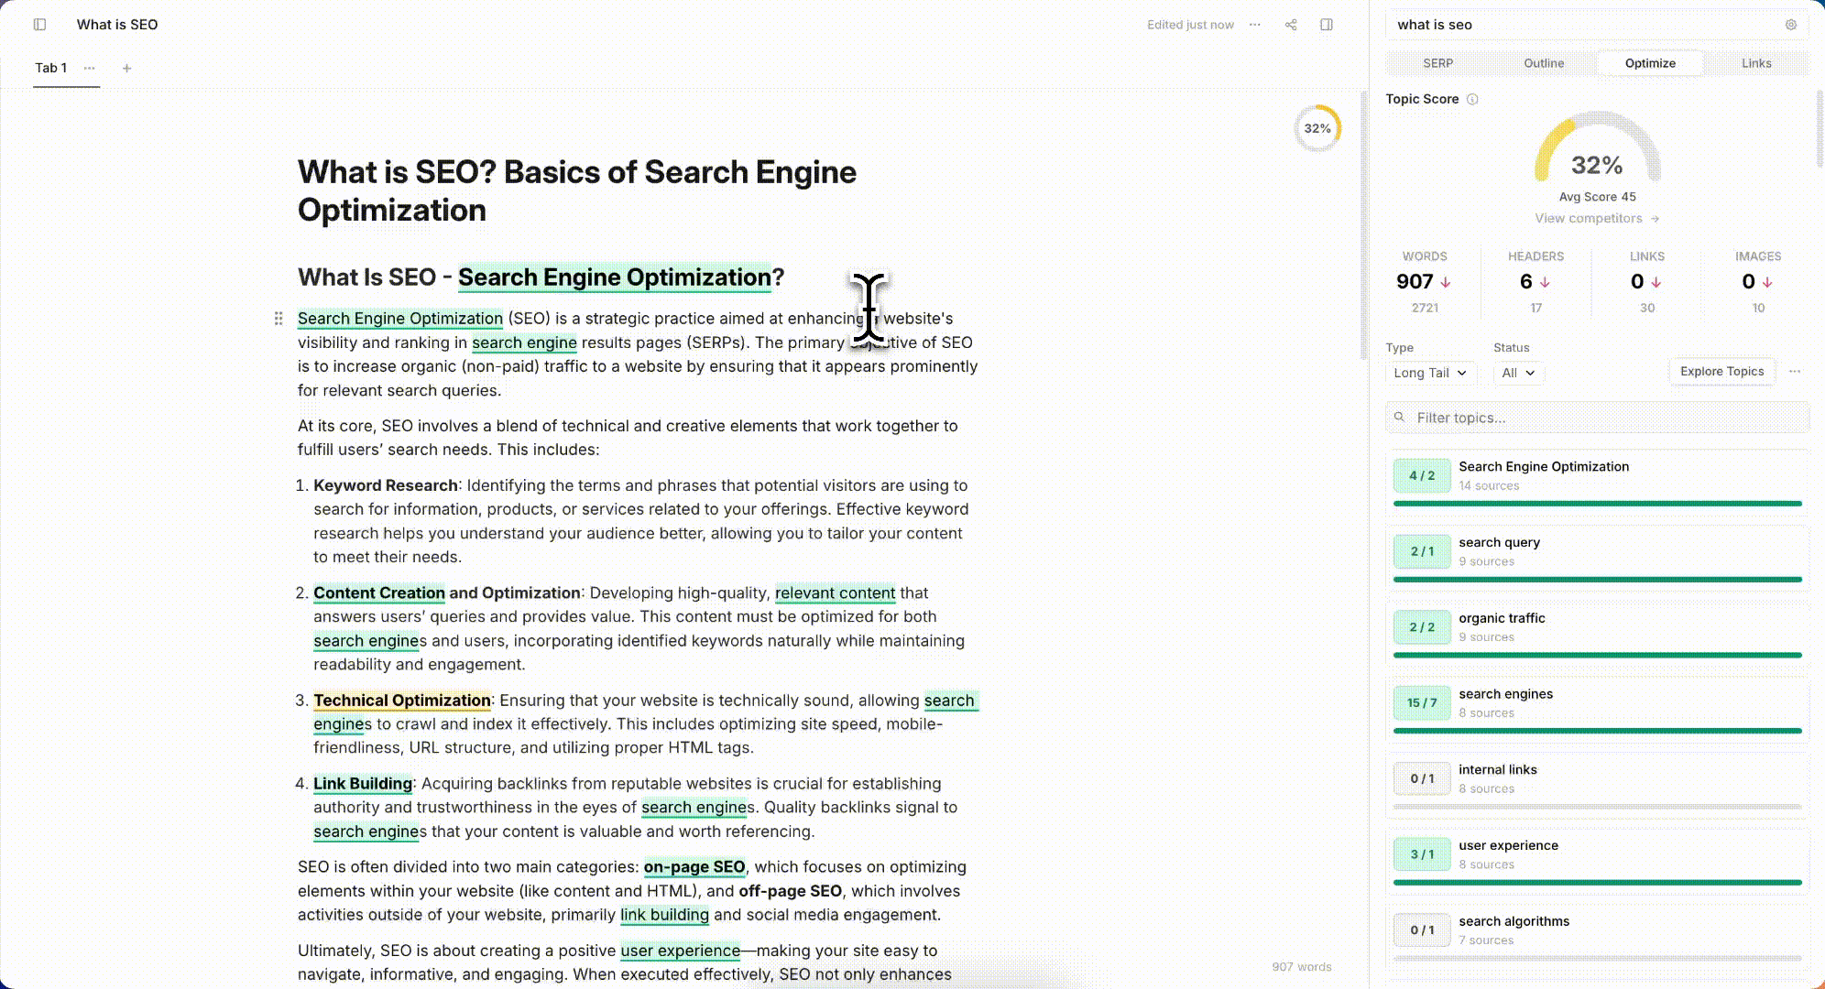The width and height of the screenshot is (1825, 989).
Task: Select the search engines topic entry
Action: coord(1596,701)
